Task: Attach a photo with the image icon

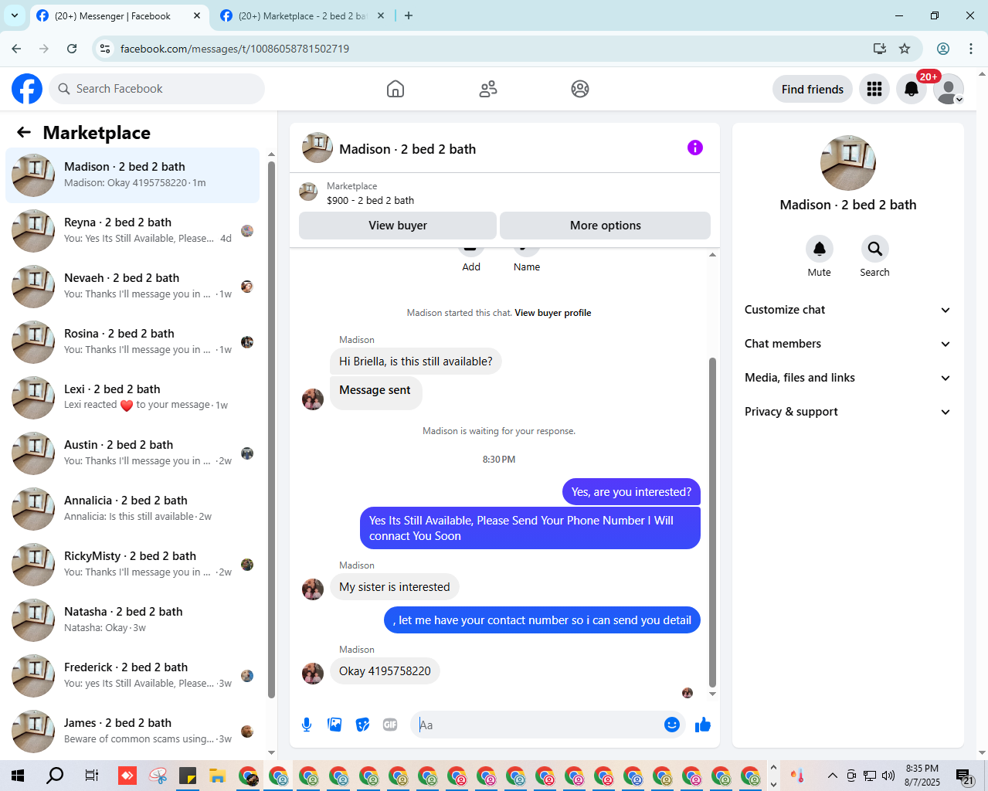Action: tap(334, 725)
